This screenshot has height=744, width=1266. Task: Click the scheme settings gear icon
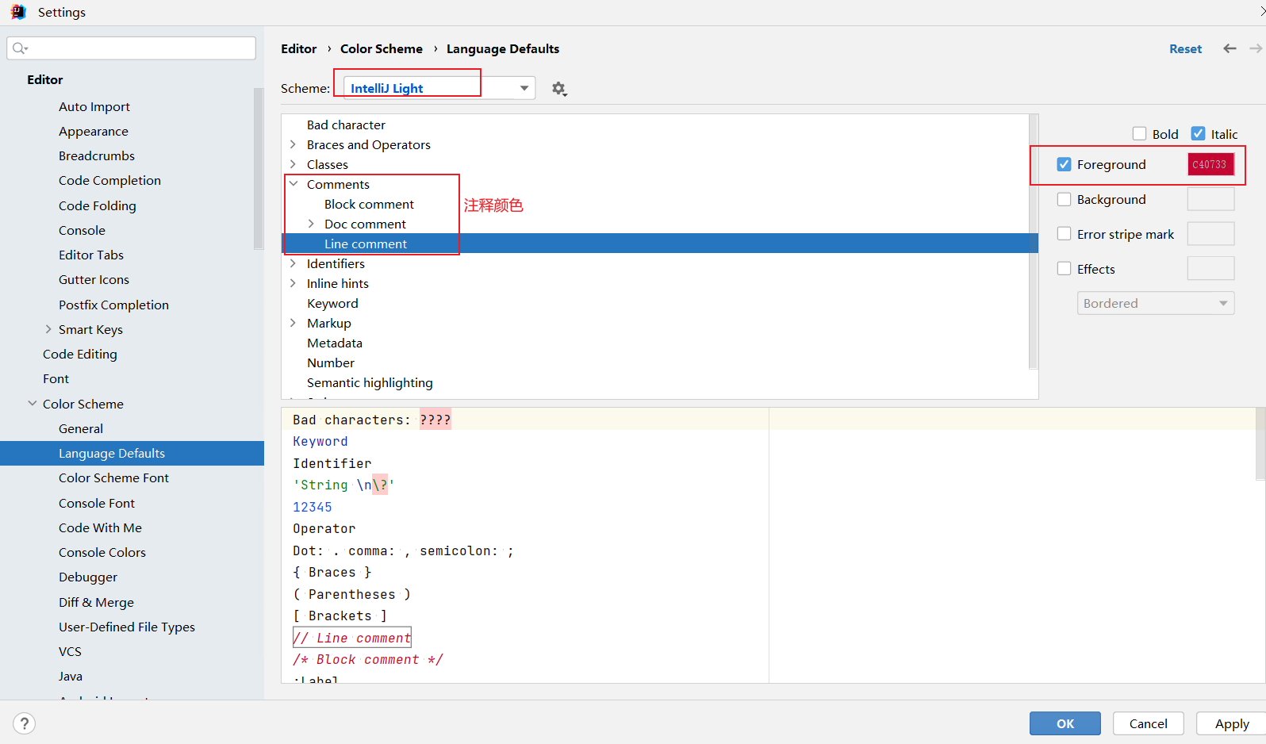point(559,89)
